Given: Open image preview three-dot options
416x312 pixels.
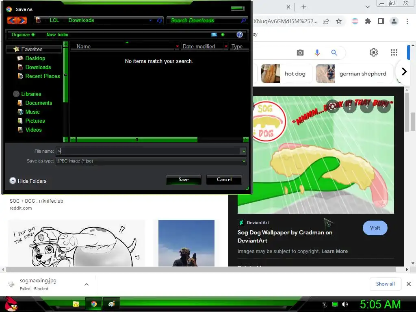Looking at the screenshot, I should tap(350, 107).
